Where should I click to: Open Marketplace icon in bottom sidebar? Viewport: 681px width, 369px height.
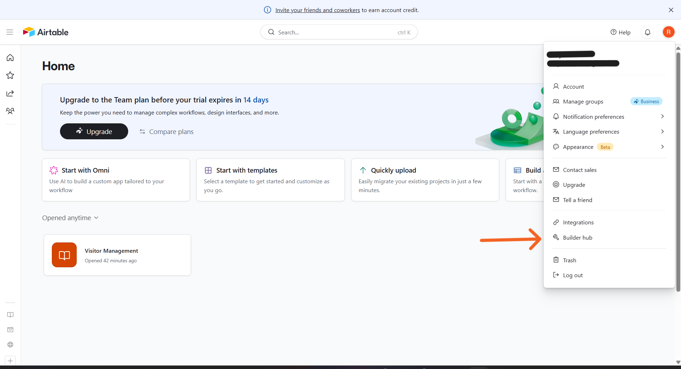point(10,330)
